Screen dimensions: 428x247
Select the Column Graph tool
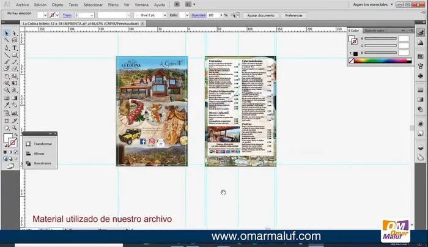(x=15, y=112)
